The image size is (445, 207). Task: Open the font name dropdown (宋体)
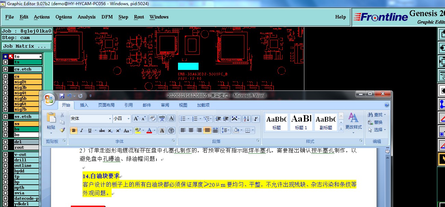[110, 119]
